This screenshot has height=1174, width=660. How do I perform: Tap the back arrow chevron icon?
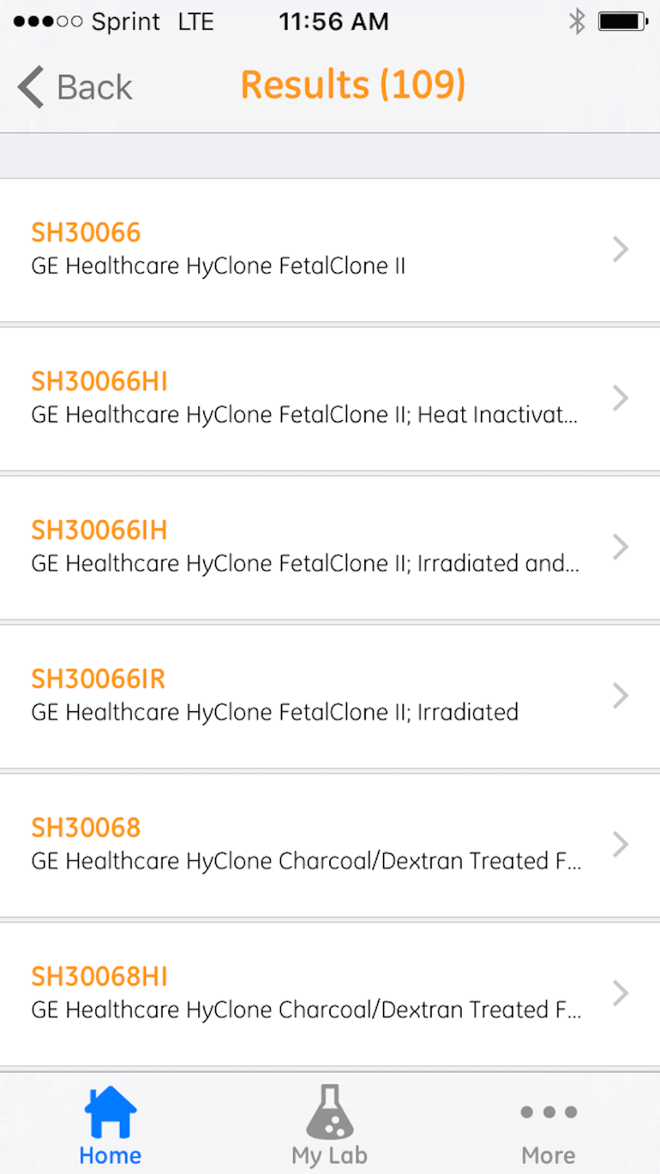pyautogui.click(x=30, y=86)
